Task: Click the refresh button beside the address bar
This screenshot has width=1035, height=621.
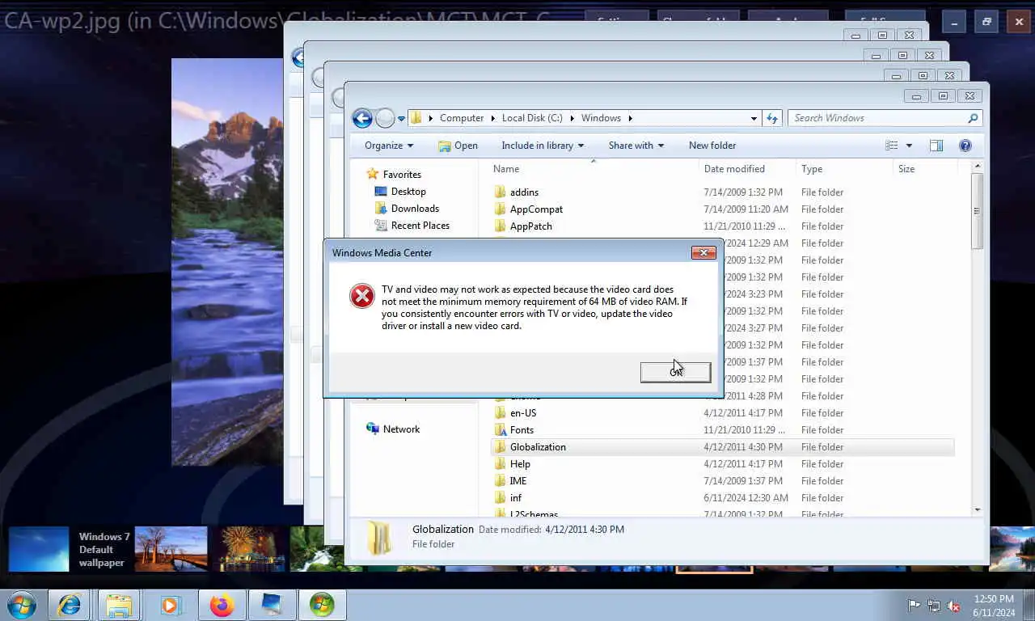Action: tap(772, 118)
